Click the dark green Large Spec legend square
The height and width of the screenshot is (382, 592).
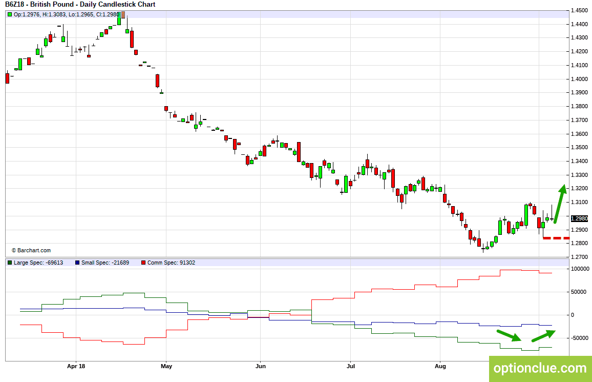coord(10,263)
